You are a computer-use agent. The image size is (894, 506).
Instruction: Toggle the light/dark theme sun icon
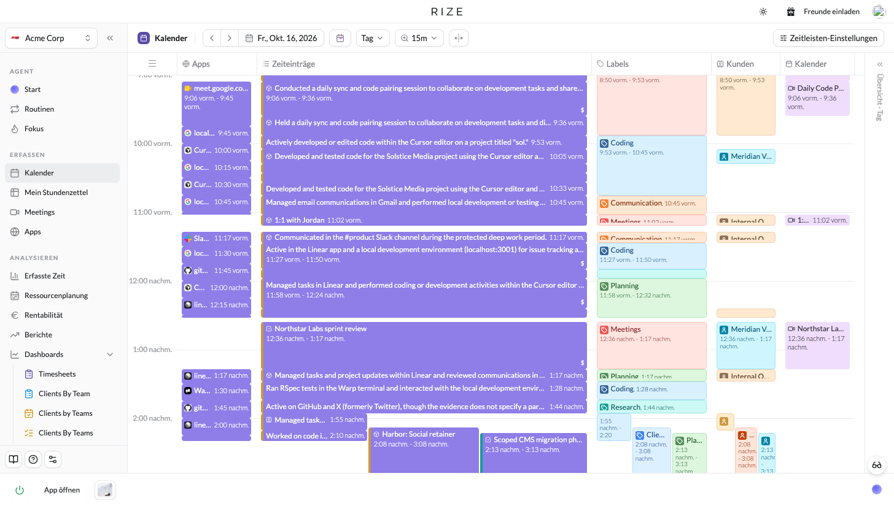point(763,12)
